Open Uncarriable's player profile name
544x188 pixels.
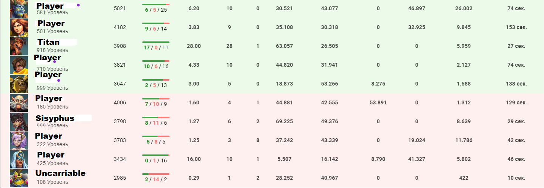click(x=60, y=173)
